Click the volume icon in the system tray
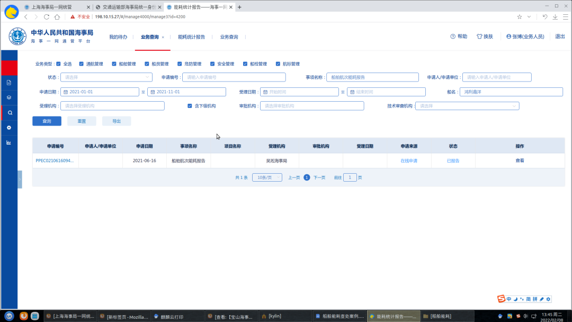The height and width of the screenshot is (322, 572). click(x=526, y=316)
